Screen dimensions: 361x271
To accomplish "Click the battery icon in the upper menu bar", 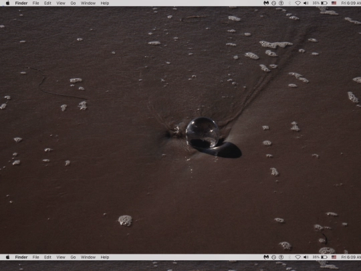I will 324,3.
